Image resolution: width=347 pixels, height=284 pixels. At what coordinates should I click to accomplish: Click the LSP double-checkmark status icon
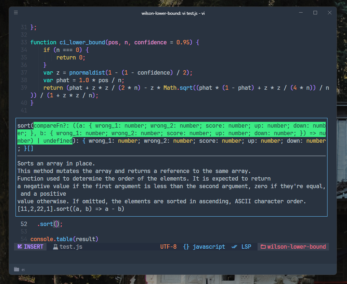point(234,247)
